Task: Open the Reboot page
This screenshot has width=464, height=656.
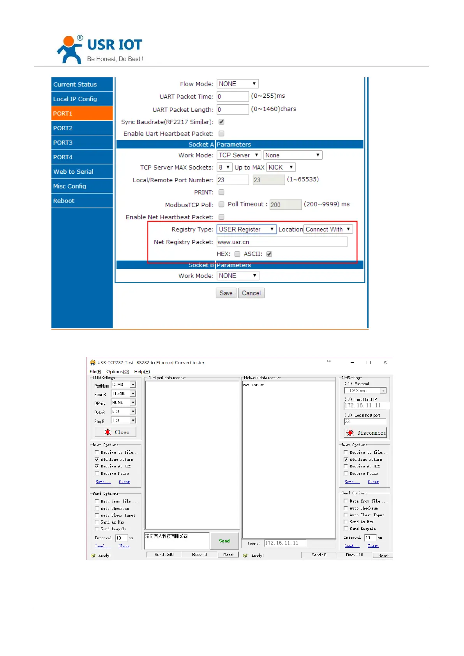Action: (x=82, y=201)
